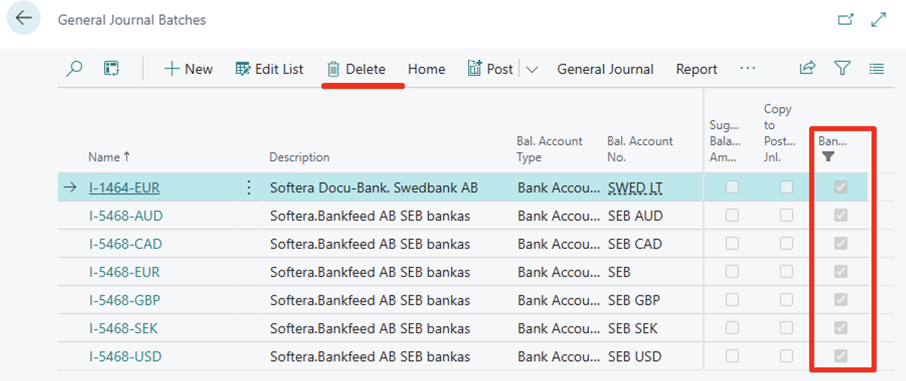Screen dimensions: 906x381
Task: Open the General Journal menu
Action: (x=605, y=69)
